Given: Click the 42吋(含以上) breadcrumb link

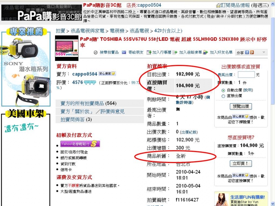Looking at the screenshot, I should (168, 31).
